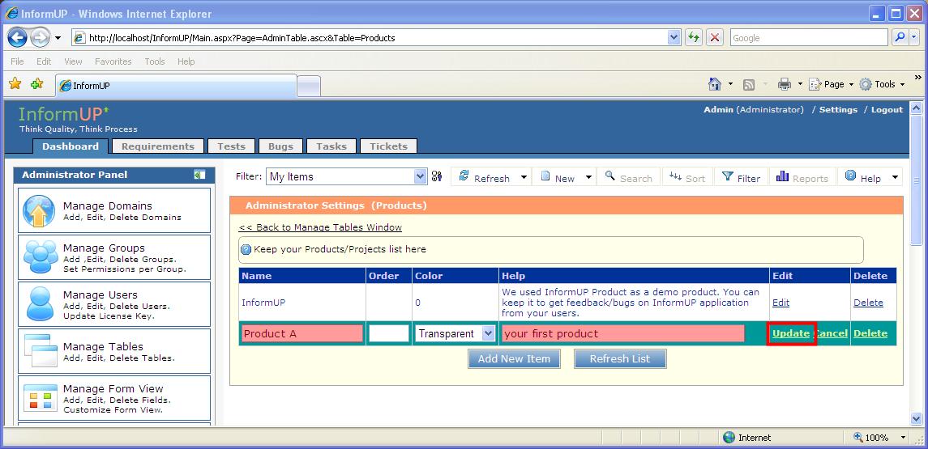Open the My Items filter dropdown

[420, 176]
